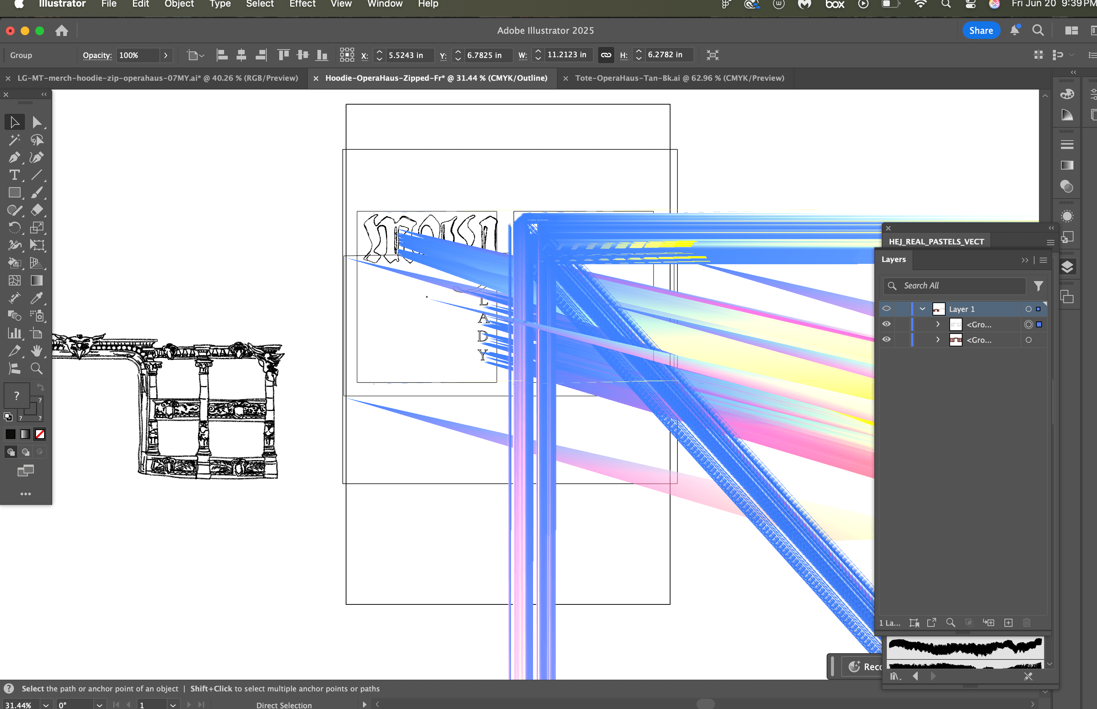Select the Blend tool

[14, 315]
